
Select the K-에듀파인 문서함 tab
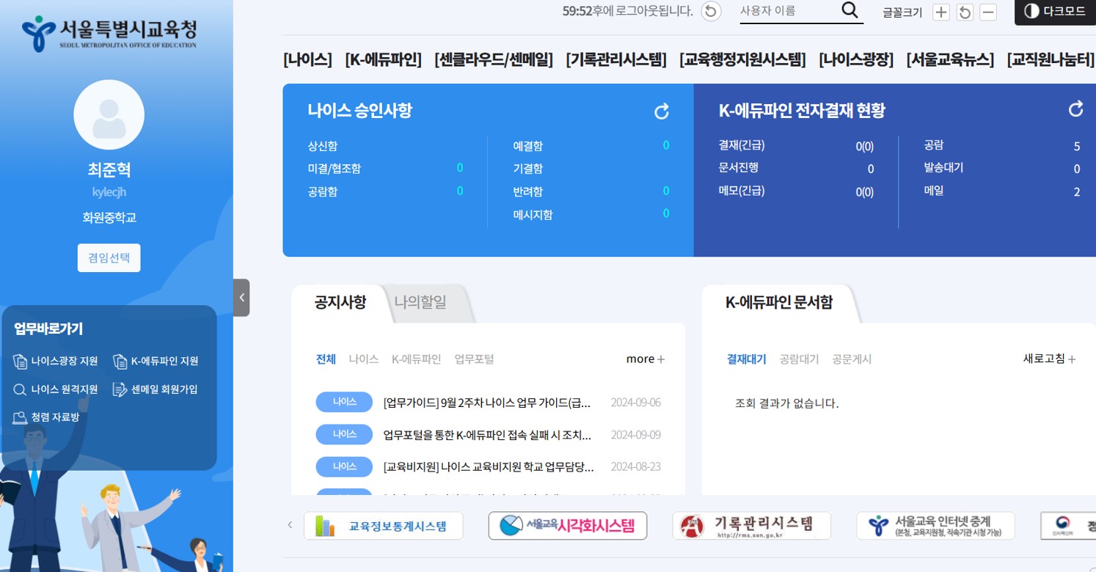tap(779, 302)
